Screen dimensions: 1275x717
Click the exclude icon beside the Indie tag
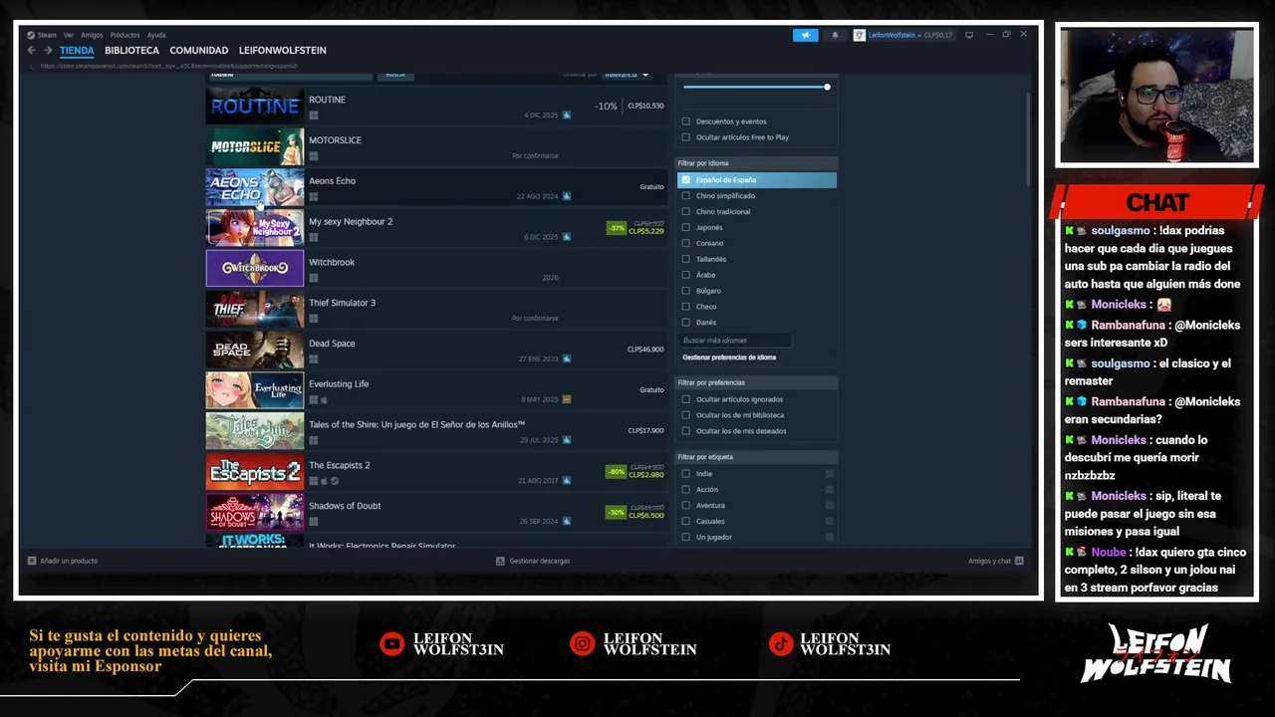829,474
